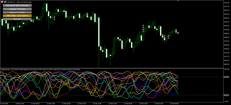This screenshot has width=231, height=105.
Task: Click the 5030.95 price axis label
Action: tap(227, 26)
